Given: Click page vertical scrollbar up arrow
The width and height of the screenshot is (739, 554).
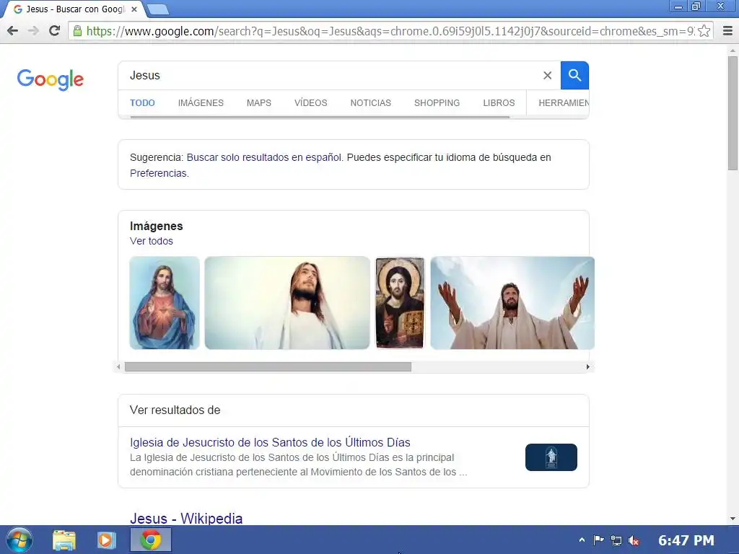Looking at the screenshot, I should pos(733,50).
